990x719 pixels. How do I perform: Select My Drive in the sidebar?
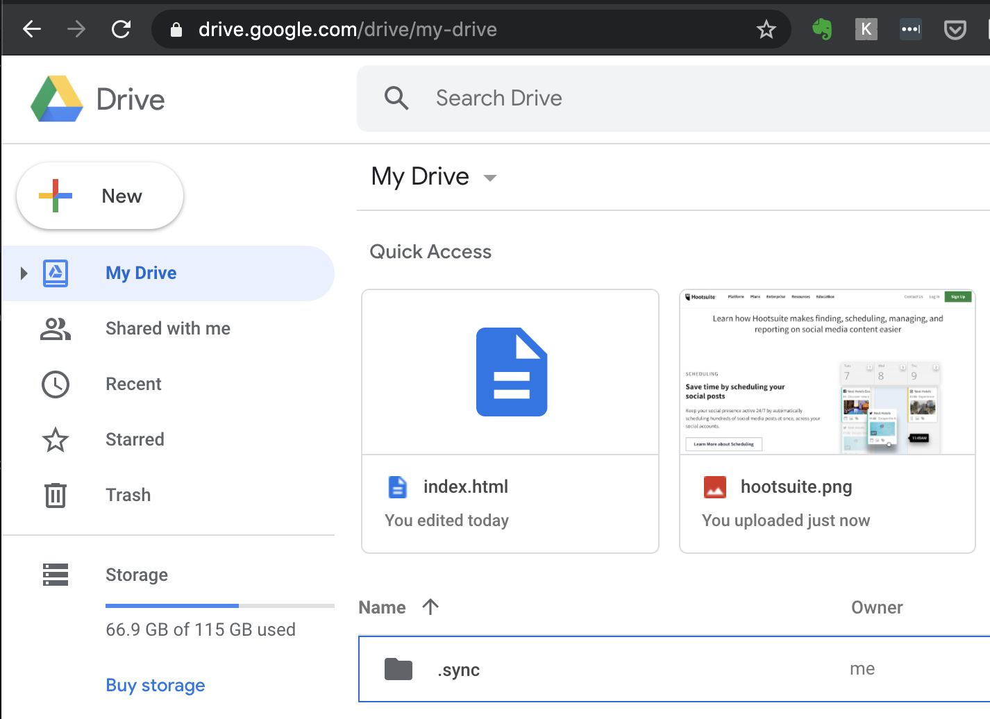pyautogui.click(x=168, y=273)
